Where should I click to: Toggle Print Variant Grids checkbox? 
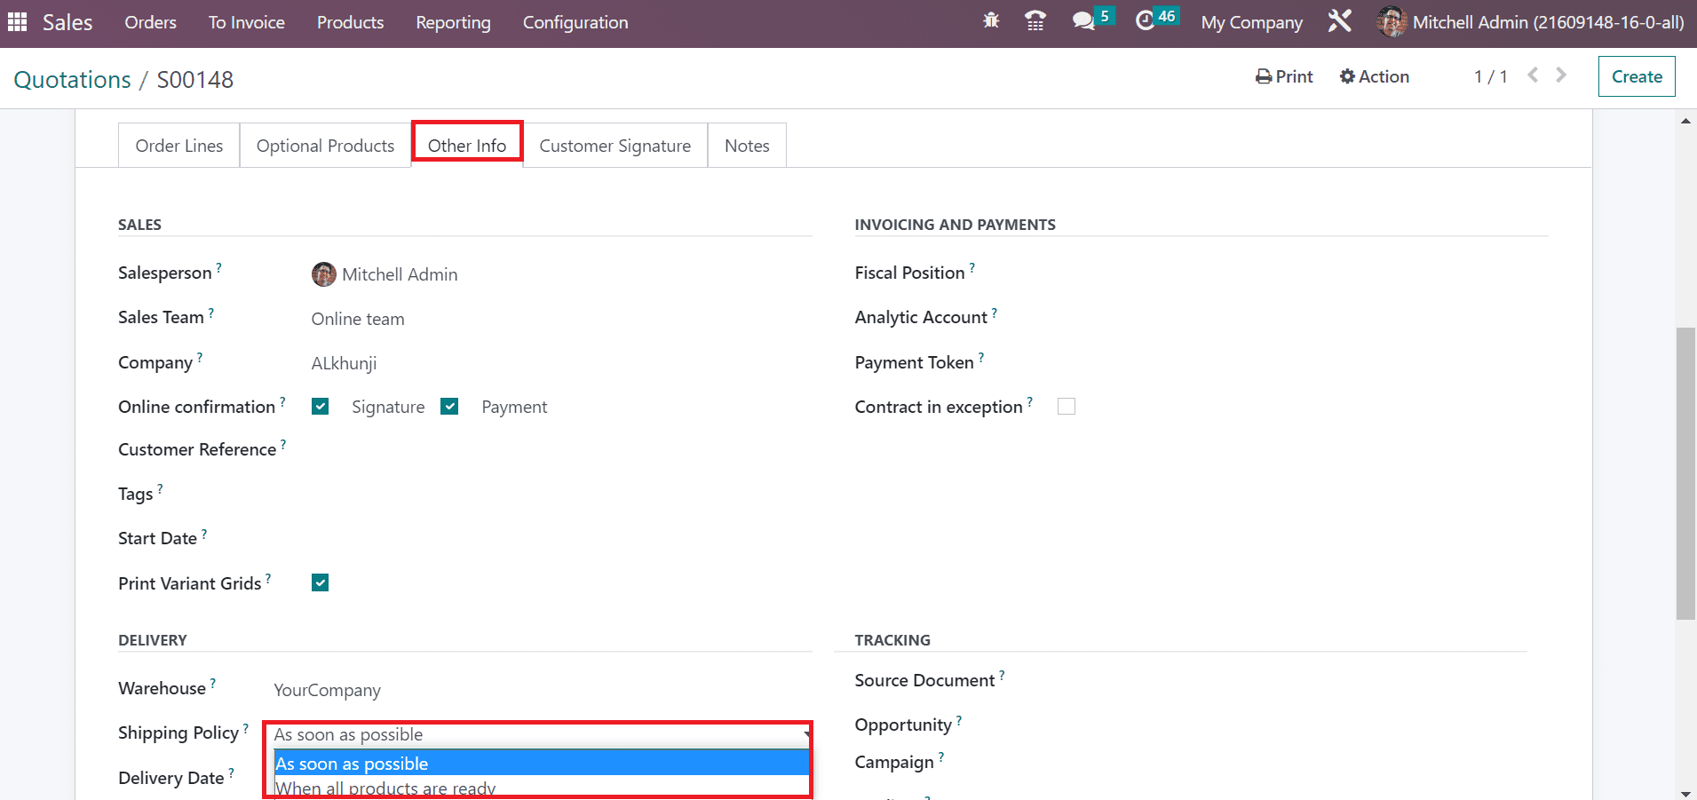coord(321,582)
